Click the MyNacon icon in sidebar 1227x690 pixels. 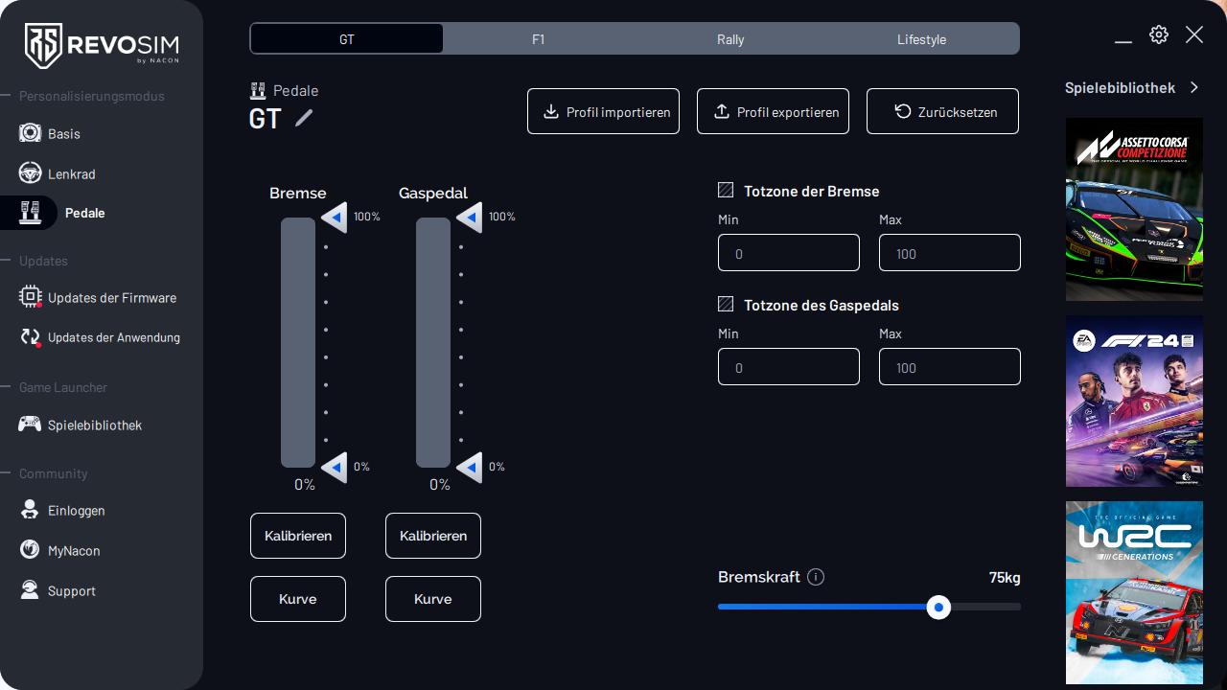30,550
